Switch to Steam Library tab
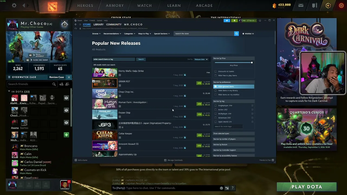 (x=98, y=24)
